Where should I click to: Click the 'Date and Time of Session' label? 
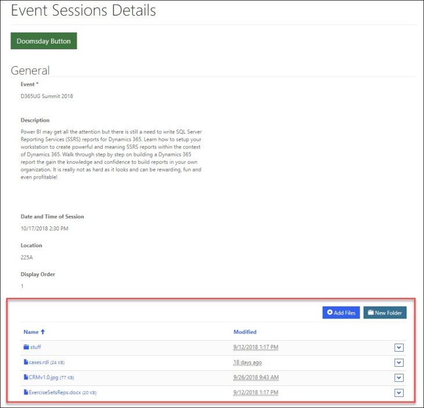(x=52, y=216)
